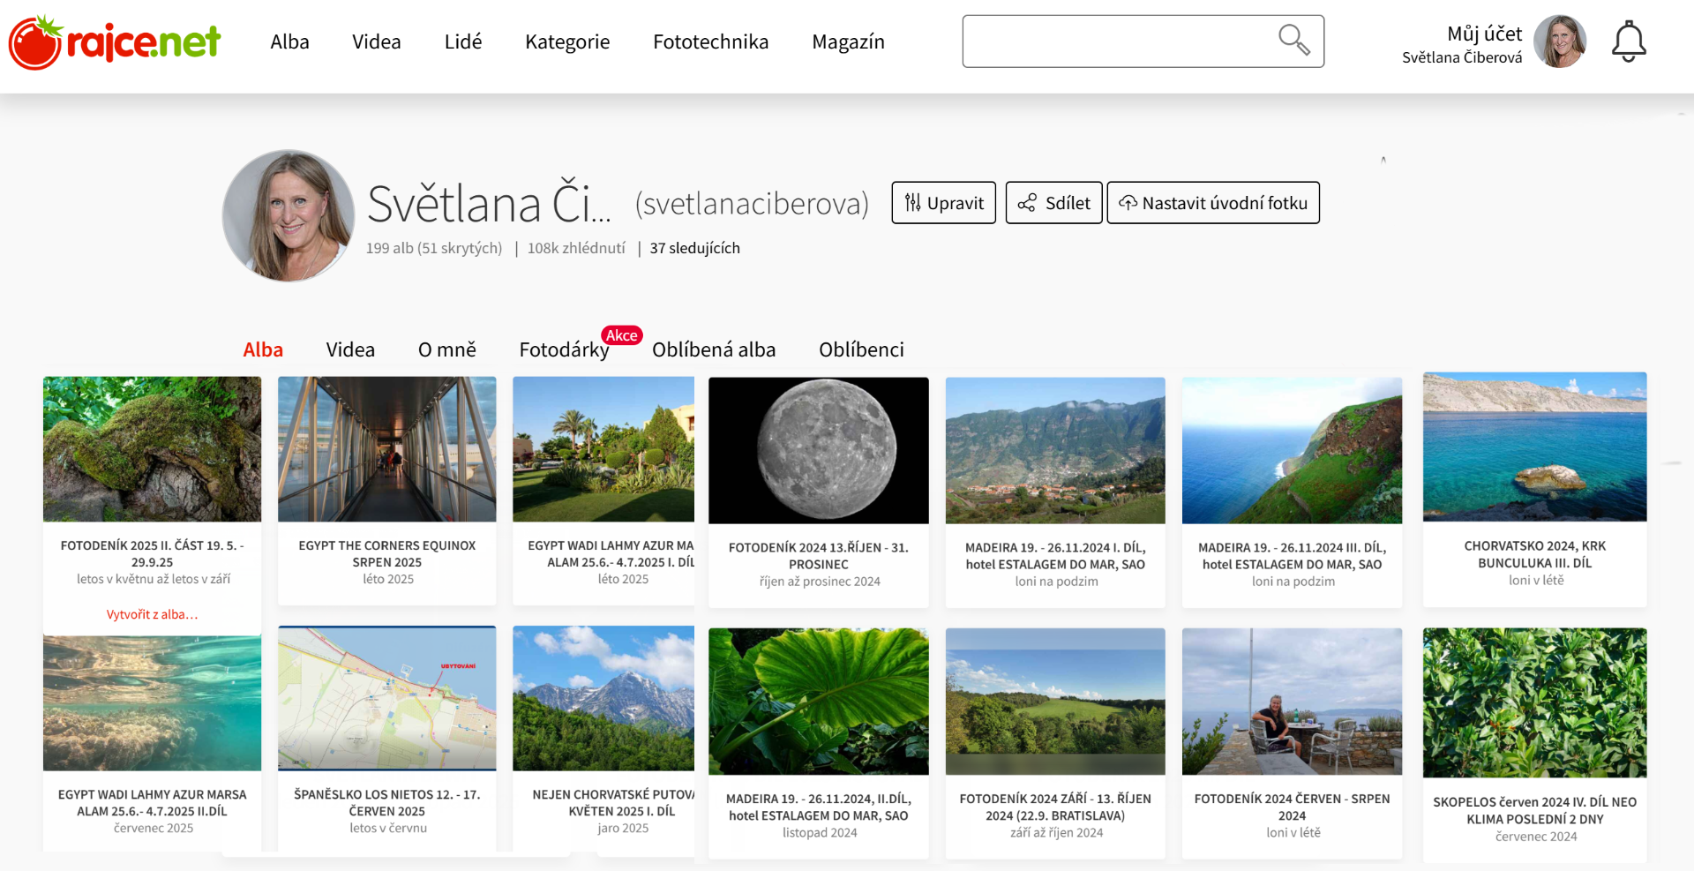Click Nastavit úvodní fotku upload button
Image resolution: width=1694 pixels, height=871 pixels.
1213,203
